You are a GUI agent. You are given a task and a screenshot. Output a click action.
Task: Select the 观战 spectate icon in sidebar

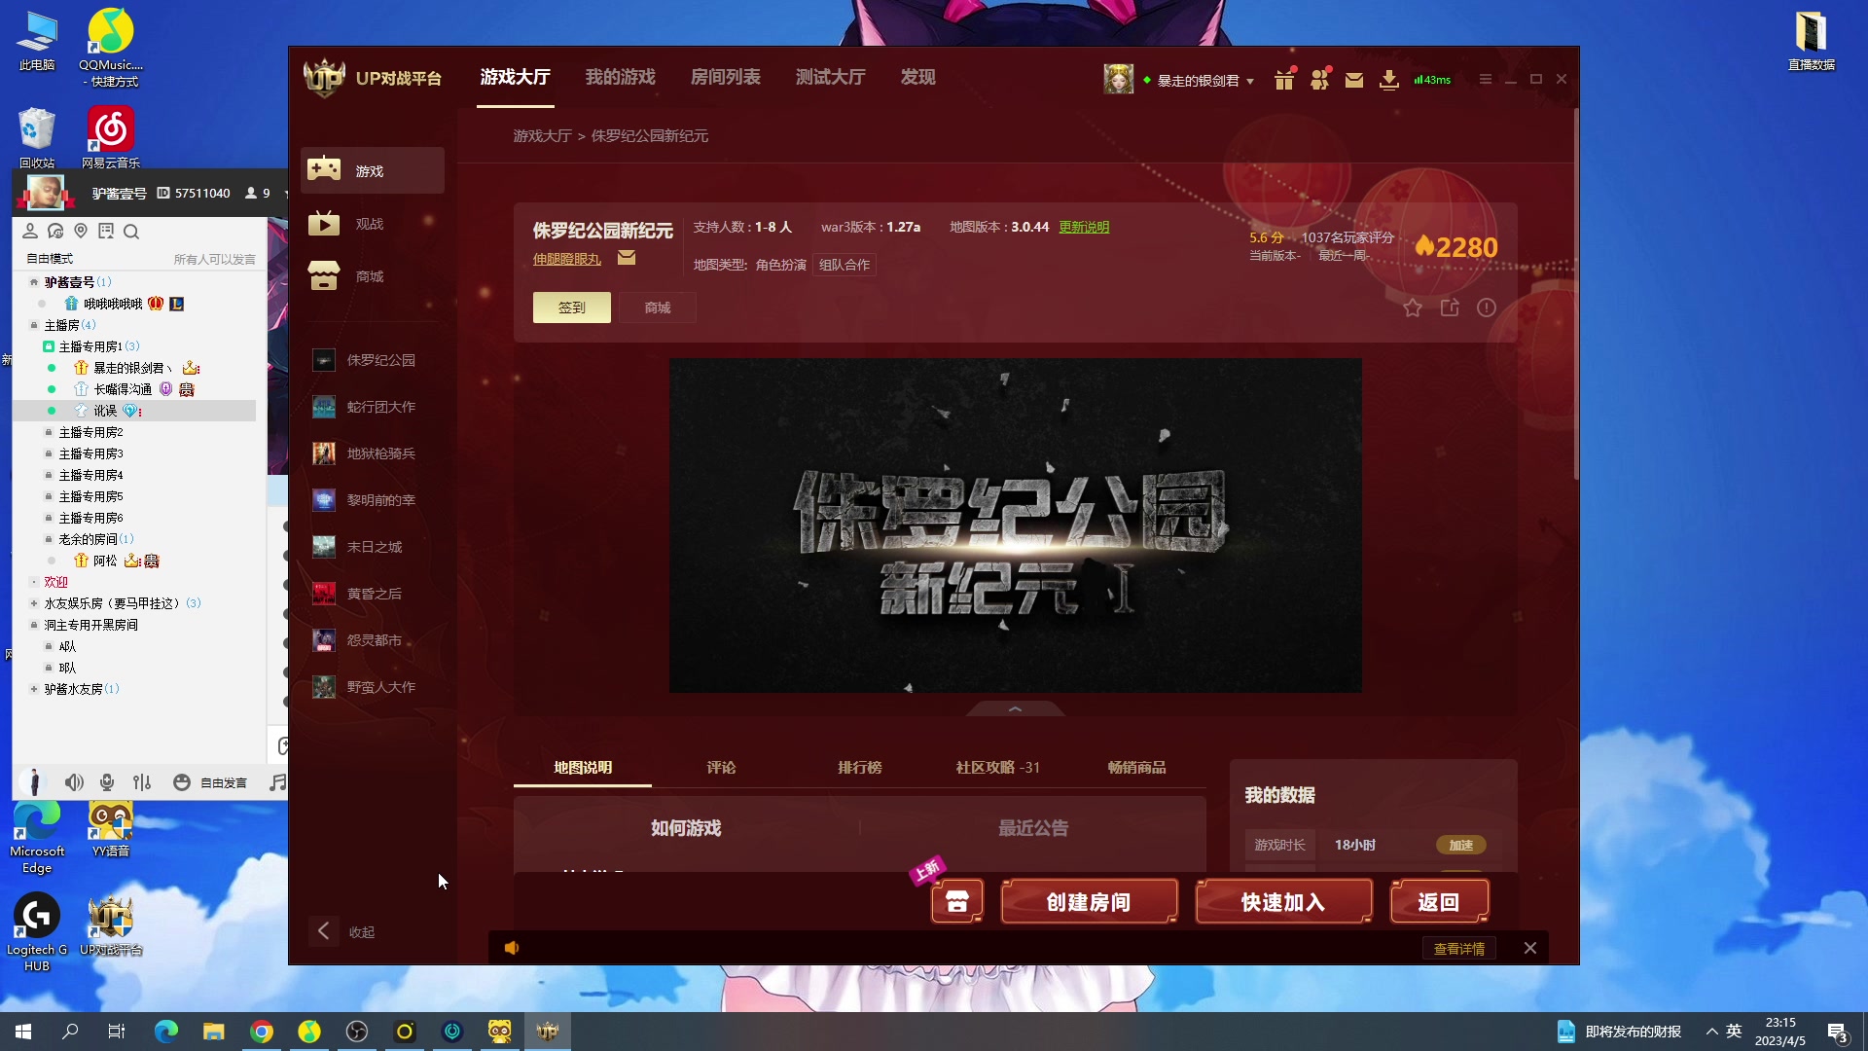point(325,223)
